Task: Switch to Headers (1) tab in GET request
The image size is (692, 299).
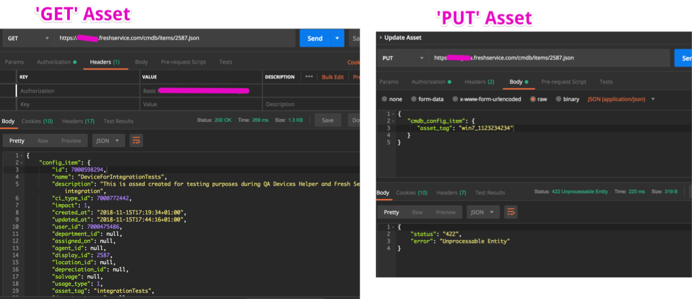Action: pyautogui.click(x=105, y=62)
